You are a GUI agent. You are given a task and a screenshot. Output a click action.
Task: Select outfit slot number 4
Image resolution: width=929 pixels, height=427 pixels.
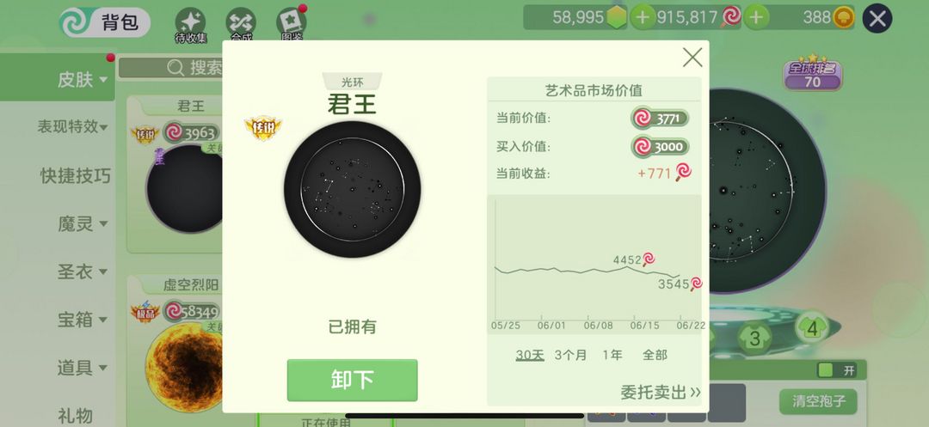(x=812, y=328)
